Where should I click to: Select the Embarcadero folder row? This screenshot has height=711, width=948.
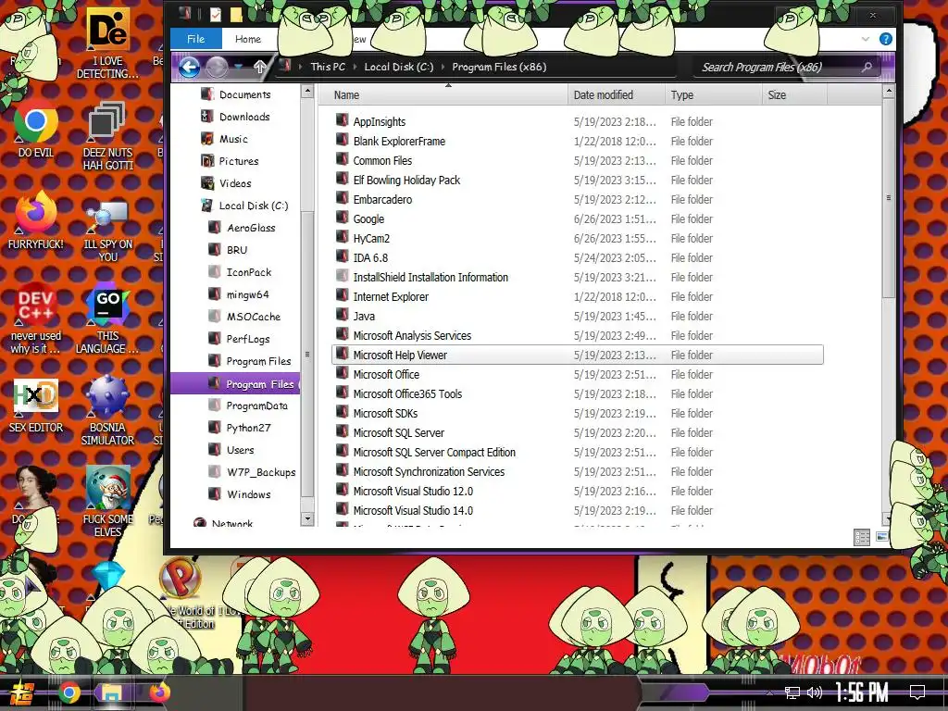pos(578,200)
